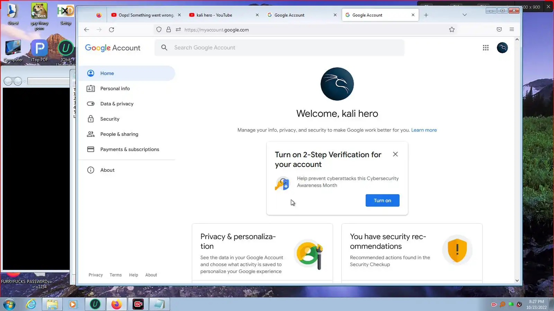Open the Windows Start button
This screenshot has height=311, width=554.
coord(10,304)
